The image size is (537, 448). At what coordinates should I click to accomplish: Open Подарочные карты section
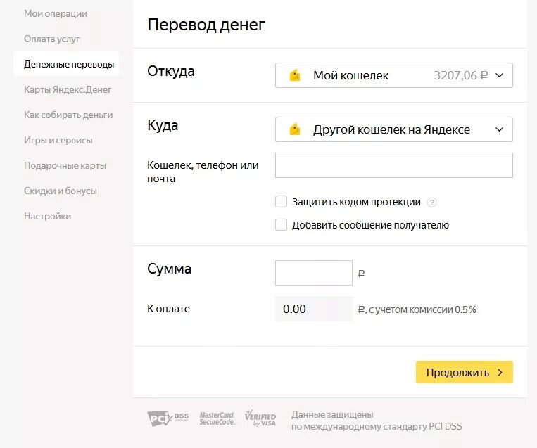pyautogui.click(x=65, y=166)
